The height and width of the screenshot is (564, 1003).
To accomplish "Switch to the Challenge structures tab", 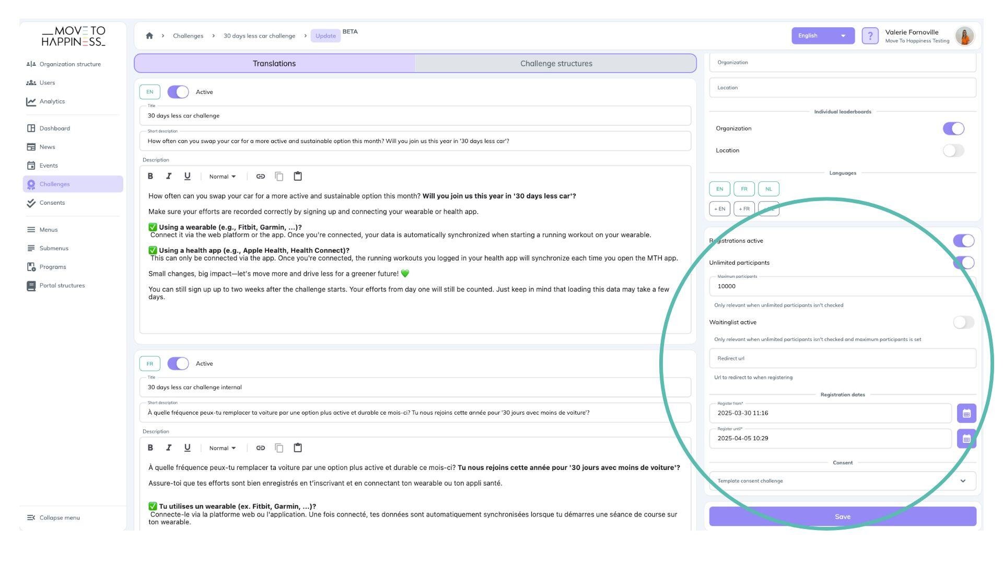I will click(x=556, y=63).
